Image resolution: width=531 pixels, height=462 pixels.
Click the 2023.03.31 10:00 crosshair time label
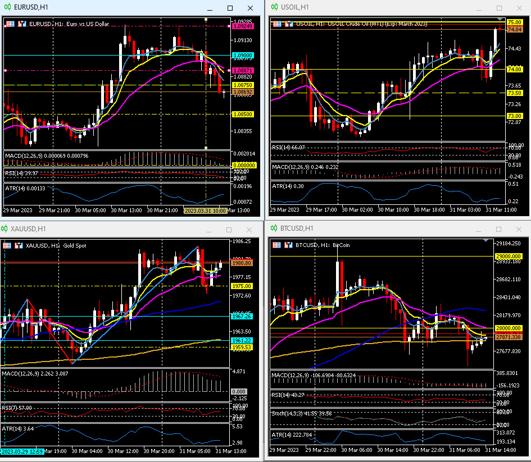pos(205,211)
